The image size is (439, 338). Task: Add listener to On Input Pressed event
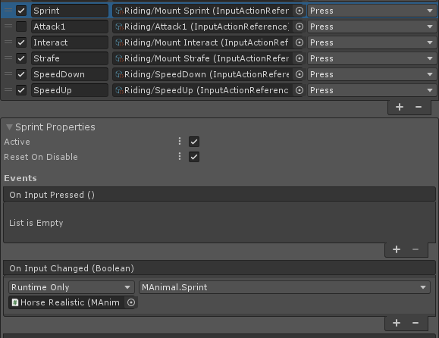(x=397, y=249)
